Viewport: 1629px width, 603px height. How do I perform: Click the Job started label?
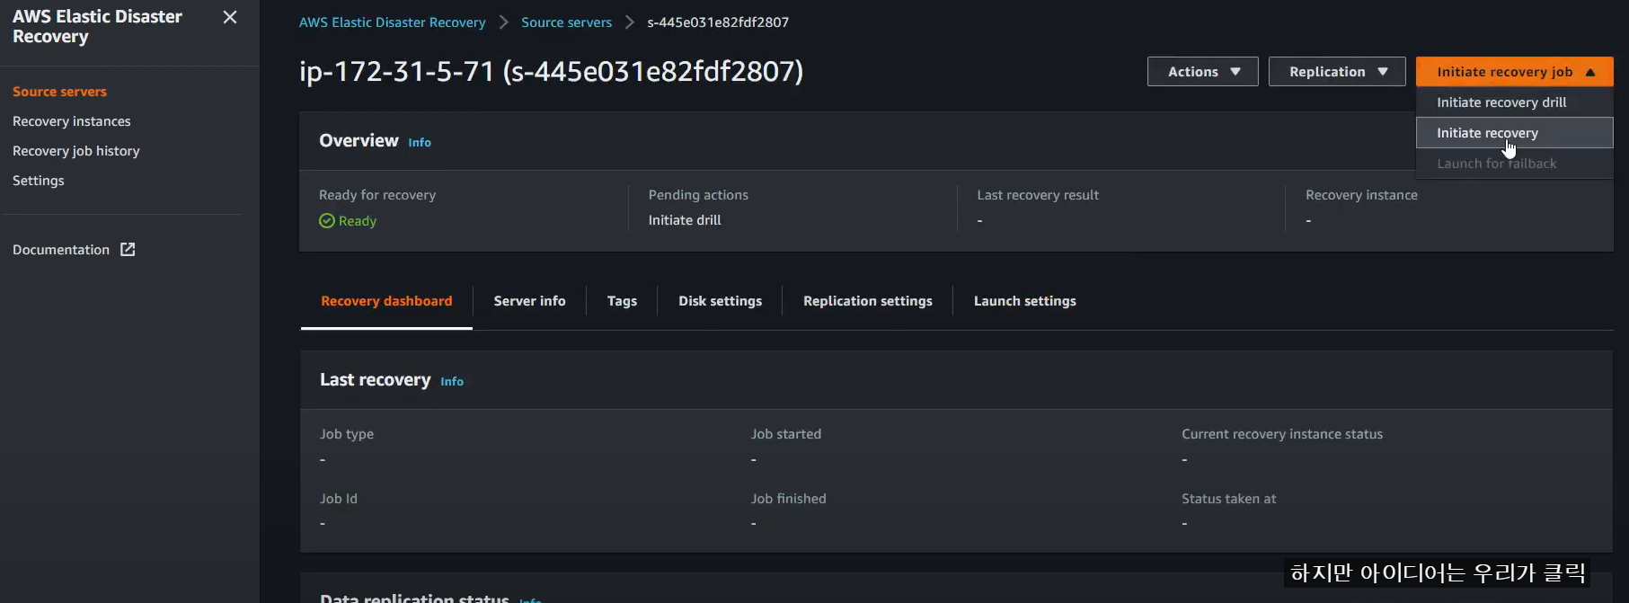(786, 434)
